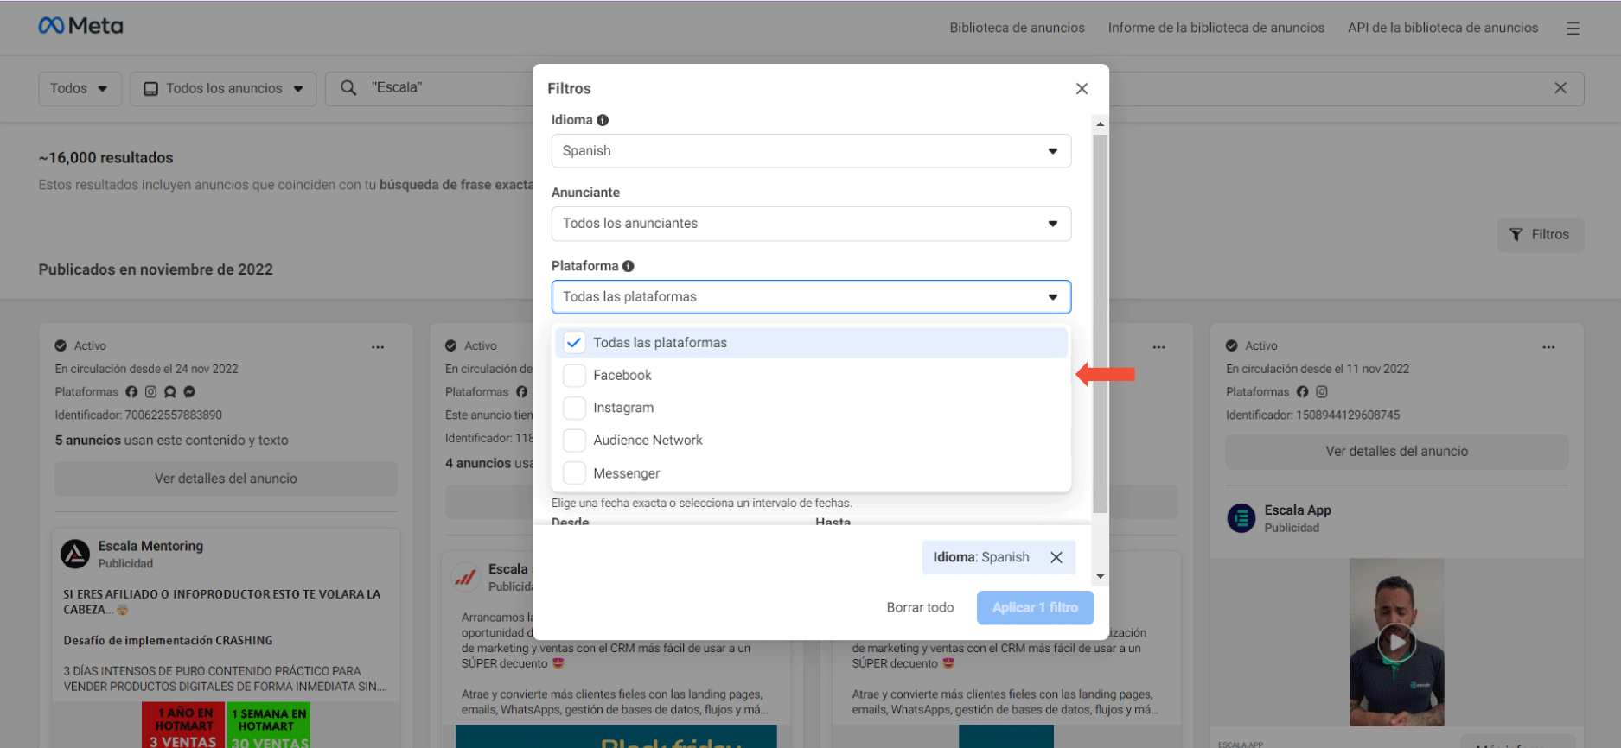Click the Filtros dialog scrollbar thumb
The image size is (1621, 748).
[x=1100, y=324]
